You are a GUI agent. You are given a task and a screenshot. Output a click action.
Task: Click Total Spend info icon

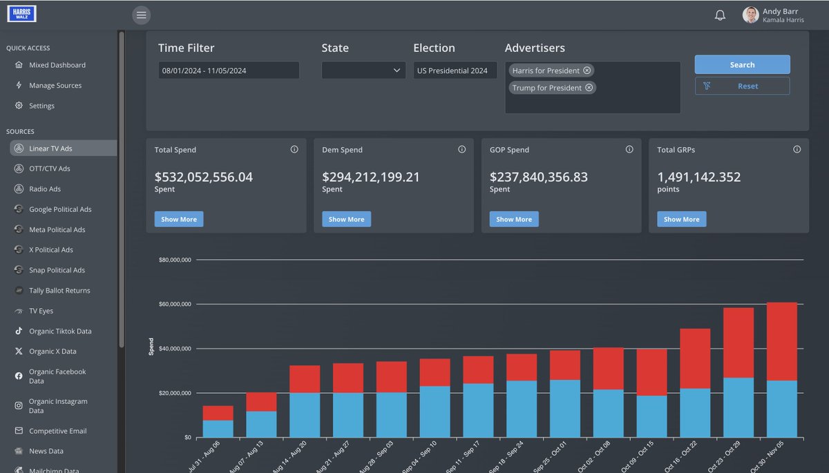[x=294, y=149]
